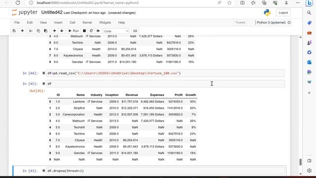Click the Logout button
Viewport: 316px width, 178px height.
tap(283, 13)
